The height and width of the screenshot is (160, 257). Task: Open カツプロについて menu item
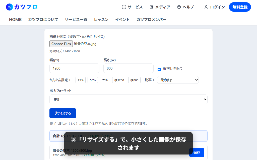[43, 19]
